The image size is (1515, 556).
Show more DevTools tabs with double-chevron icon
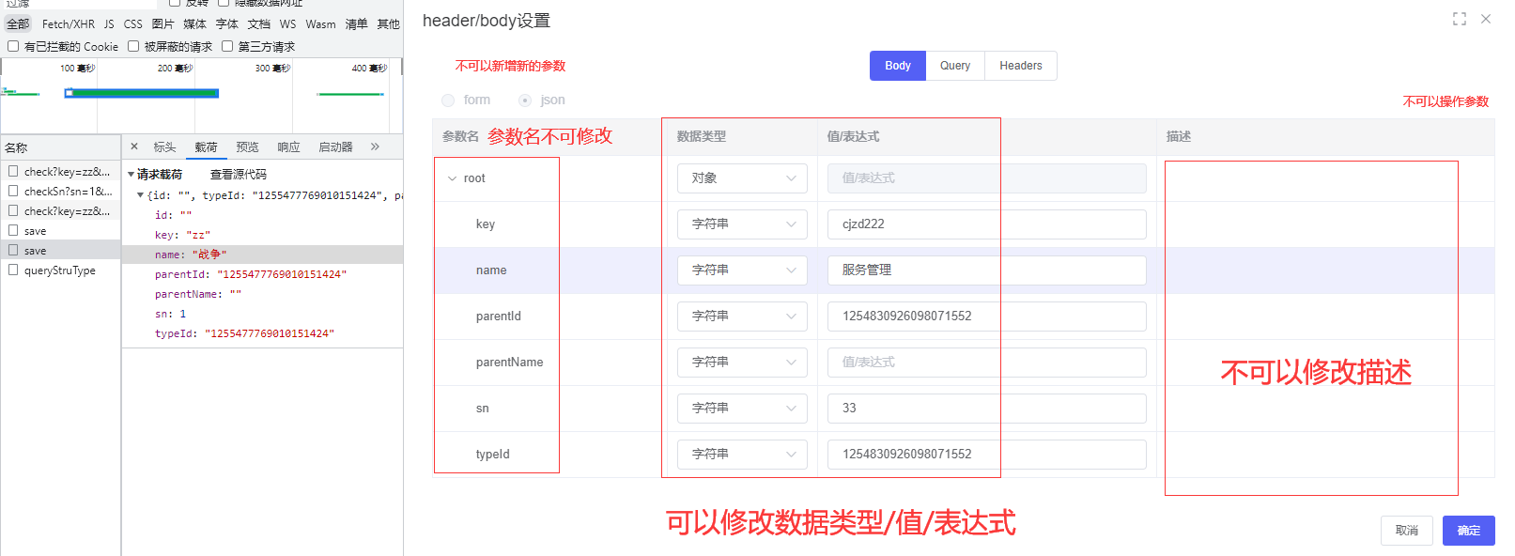(x=375, y=147)
